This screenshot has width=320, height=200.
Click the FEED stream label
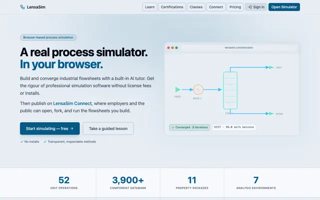click(x=177, y=96)
